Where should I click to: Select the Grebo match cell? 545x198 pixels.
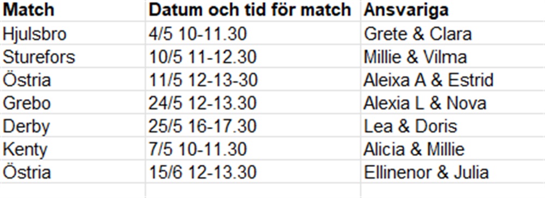[x=72, y=103]
